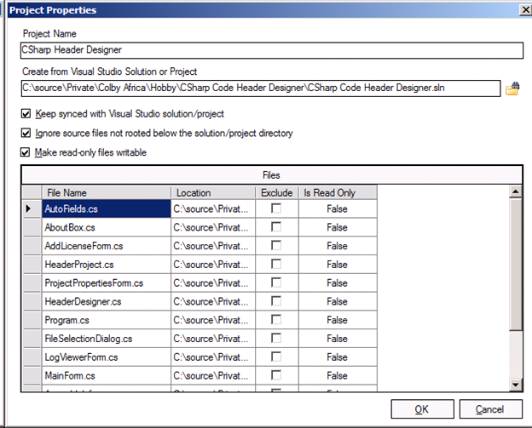The image size is (532, 428).
Task: Click the browse folder icon beside solution path
Action: (x=512, y=88)
